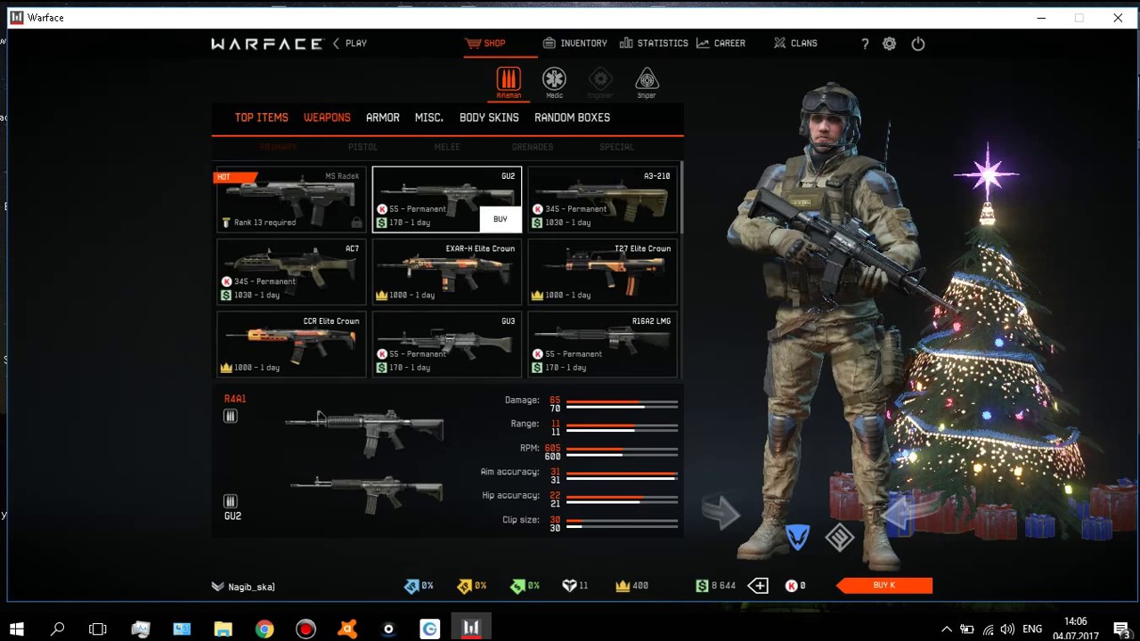Click the rifleman class icon under R4A1 label

(x=231, y=416)
